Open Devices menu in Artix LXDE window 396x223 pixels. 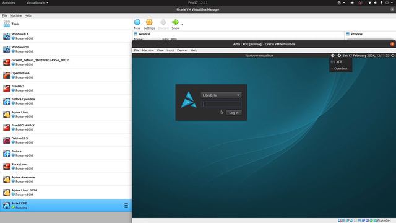183,50
